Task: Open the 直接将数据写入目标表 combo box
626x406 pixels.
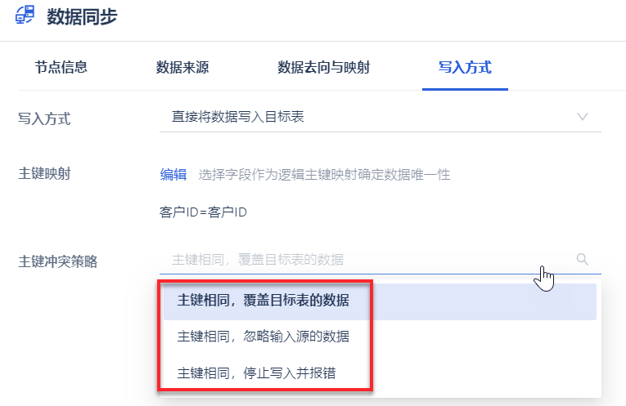Action: [380, 117]
